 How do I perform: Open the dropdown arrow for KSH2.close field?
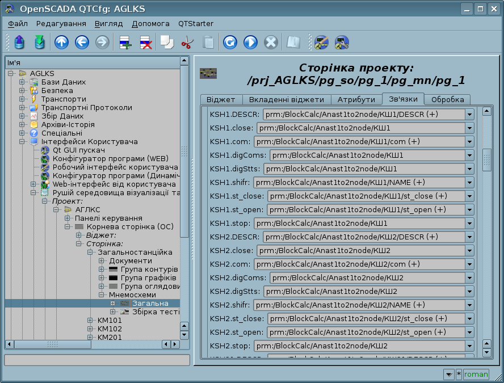pos(469,250)
